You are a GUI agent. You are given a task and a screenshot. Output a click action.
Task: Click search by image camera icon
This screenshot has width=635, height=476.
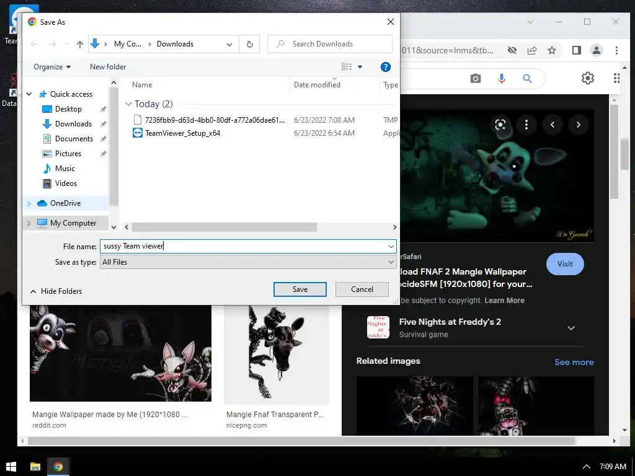click(x=476, y=79)
